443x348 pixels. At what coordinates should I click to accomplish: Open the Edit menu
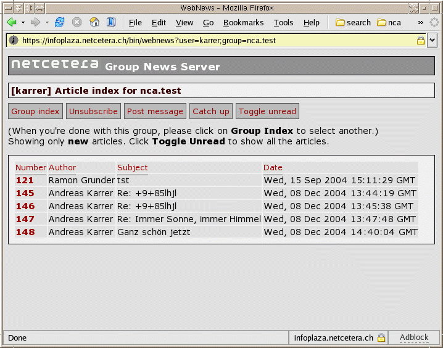[159, 23]
